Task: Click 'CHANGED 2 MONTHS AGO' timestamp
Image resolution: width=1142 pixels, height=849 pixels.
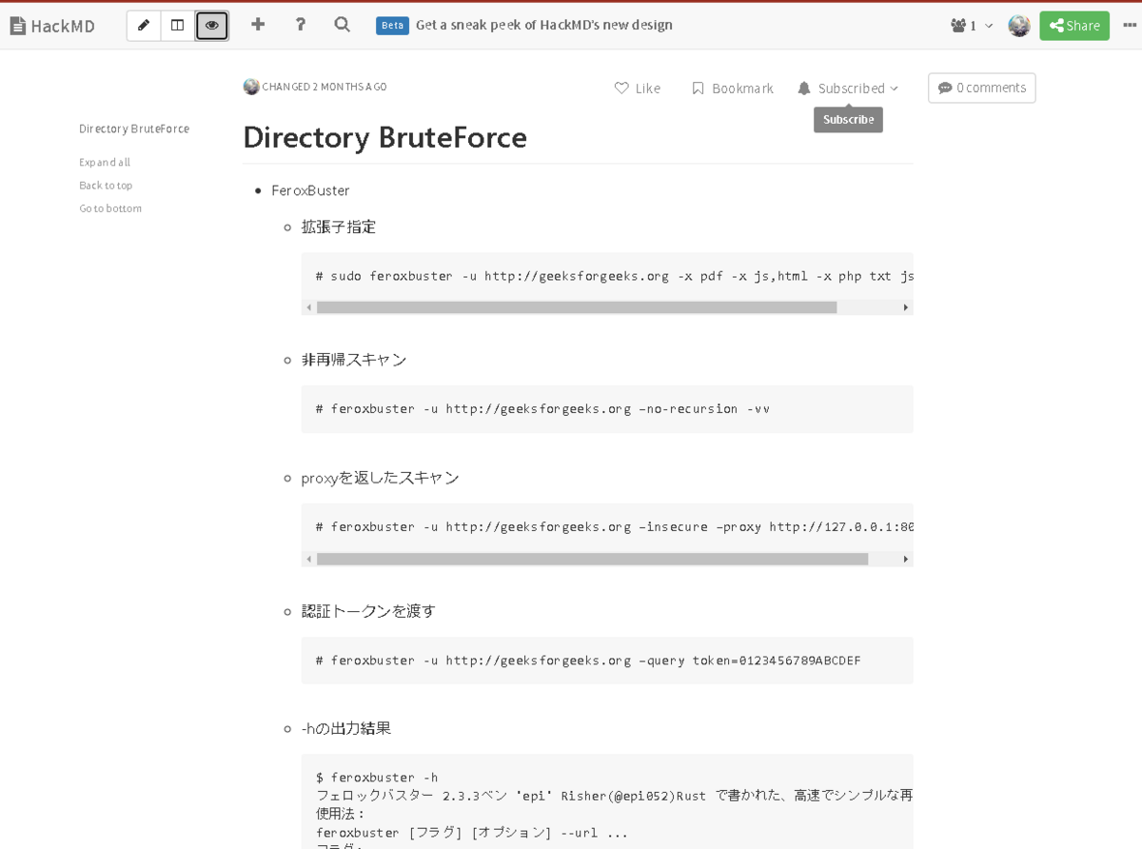Action: (325, 87)
